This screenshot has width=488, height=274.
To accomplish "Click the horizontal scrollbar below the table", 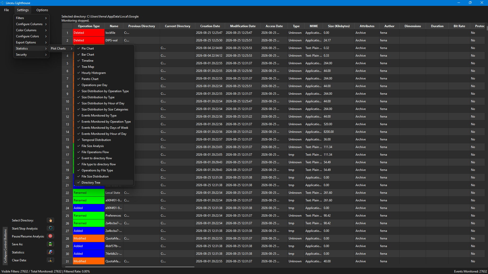I will coord(130,267).
